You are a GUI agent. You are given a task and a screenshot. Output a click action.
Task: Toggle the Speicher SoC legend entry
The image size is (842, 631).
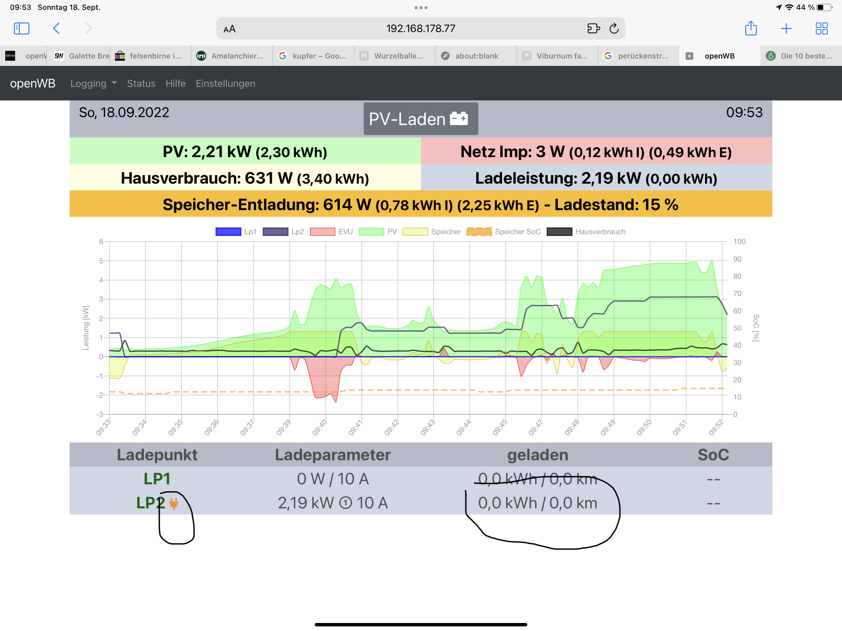479,232
